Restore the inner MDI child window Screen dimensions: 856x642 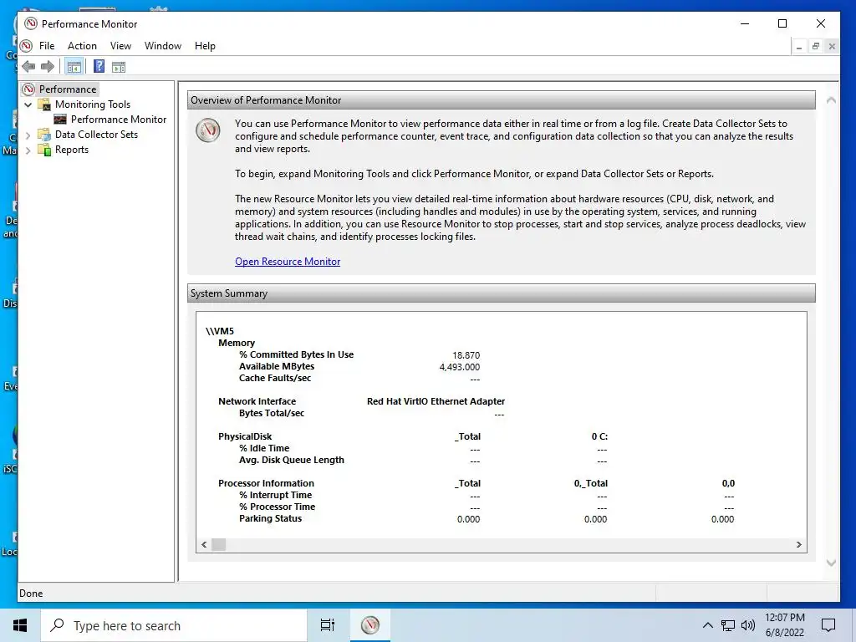[816, 47]
